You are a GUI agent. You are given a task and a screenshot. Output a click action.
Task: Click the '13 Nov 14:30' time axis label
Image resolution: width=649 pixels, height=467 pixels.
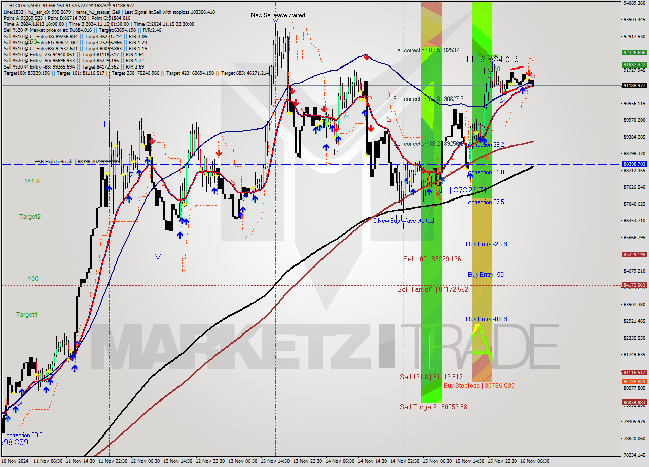click(x=275, y=461)
